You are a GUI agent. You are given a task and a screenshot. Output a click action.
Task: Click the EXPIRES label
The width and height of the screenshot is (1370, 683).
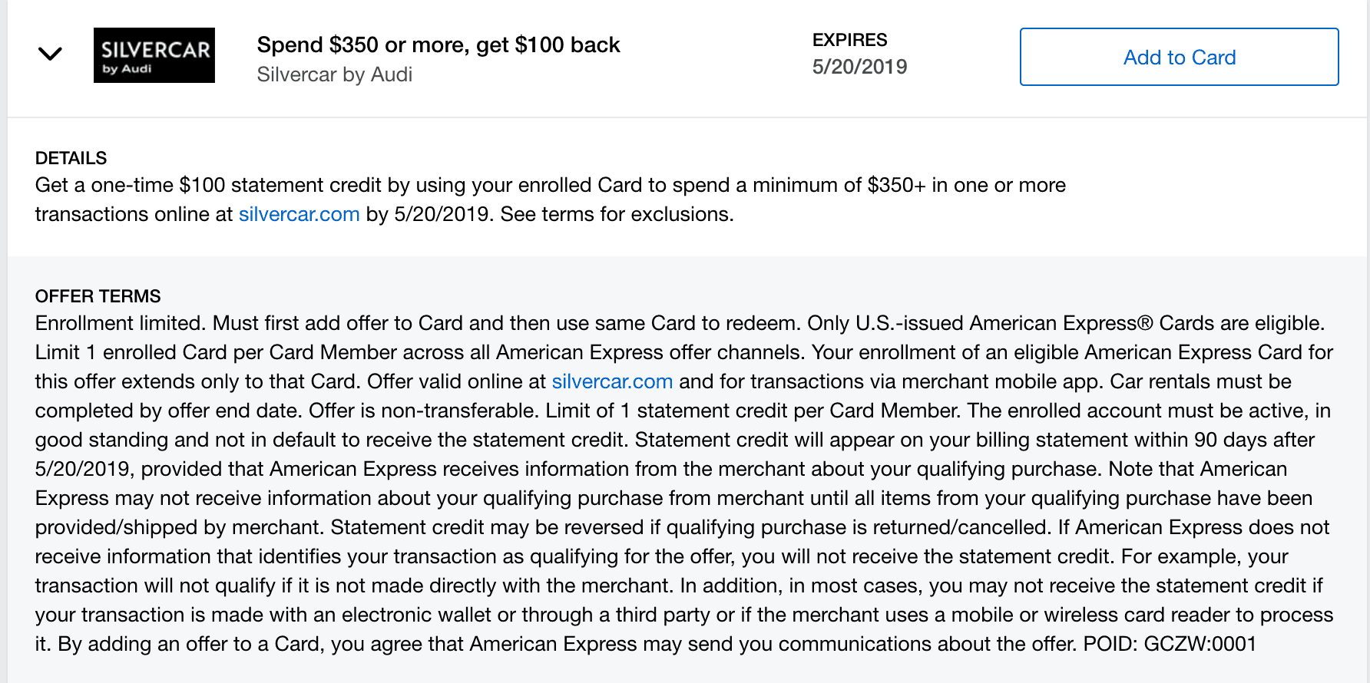click(849, 40)
